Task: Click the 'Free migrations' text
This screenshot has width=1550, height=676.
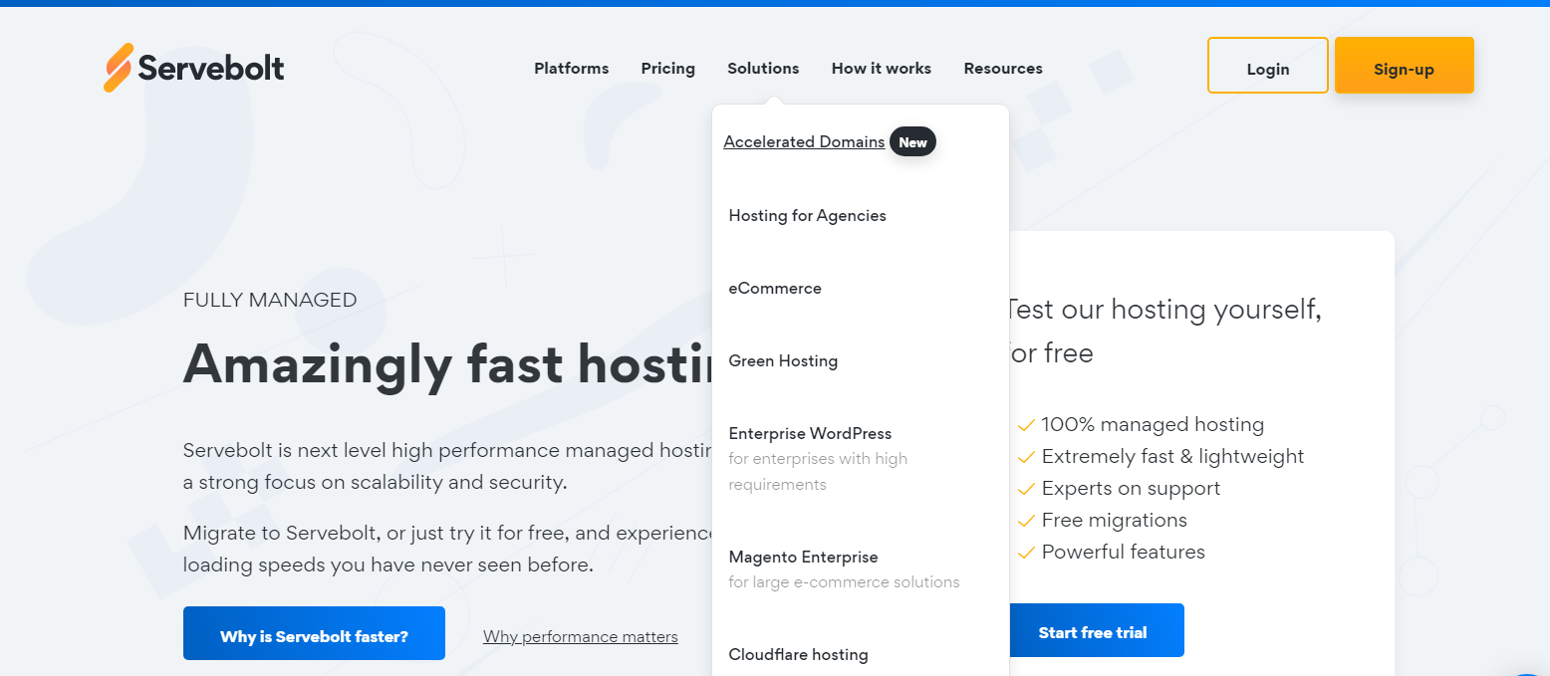Action: coord(1114,521)
